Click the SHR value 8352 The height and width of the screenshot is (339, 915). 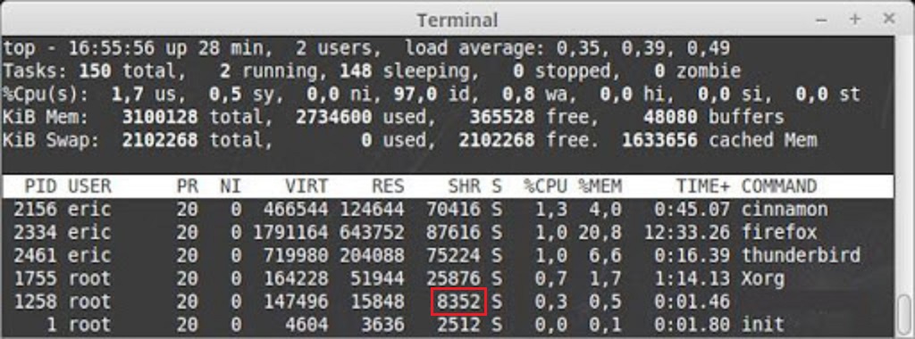[459, 302]
